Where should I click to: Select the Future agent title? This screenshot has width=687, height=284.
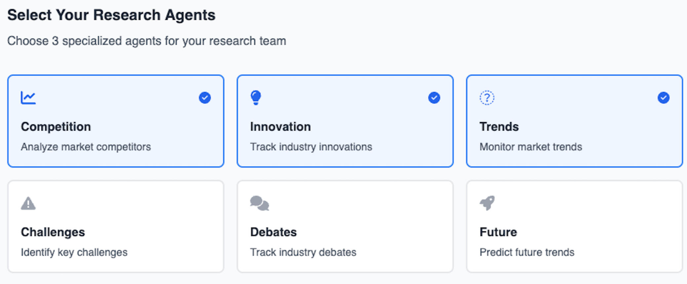498,232
